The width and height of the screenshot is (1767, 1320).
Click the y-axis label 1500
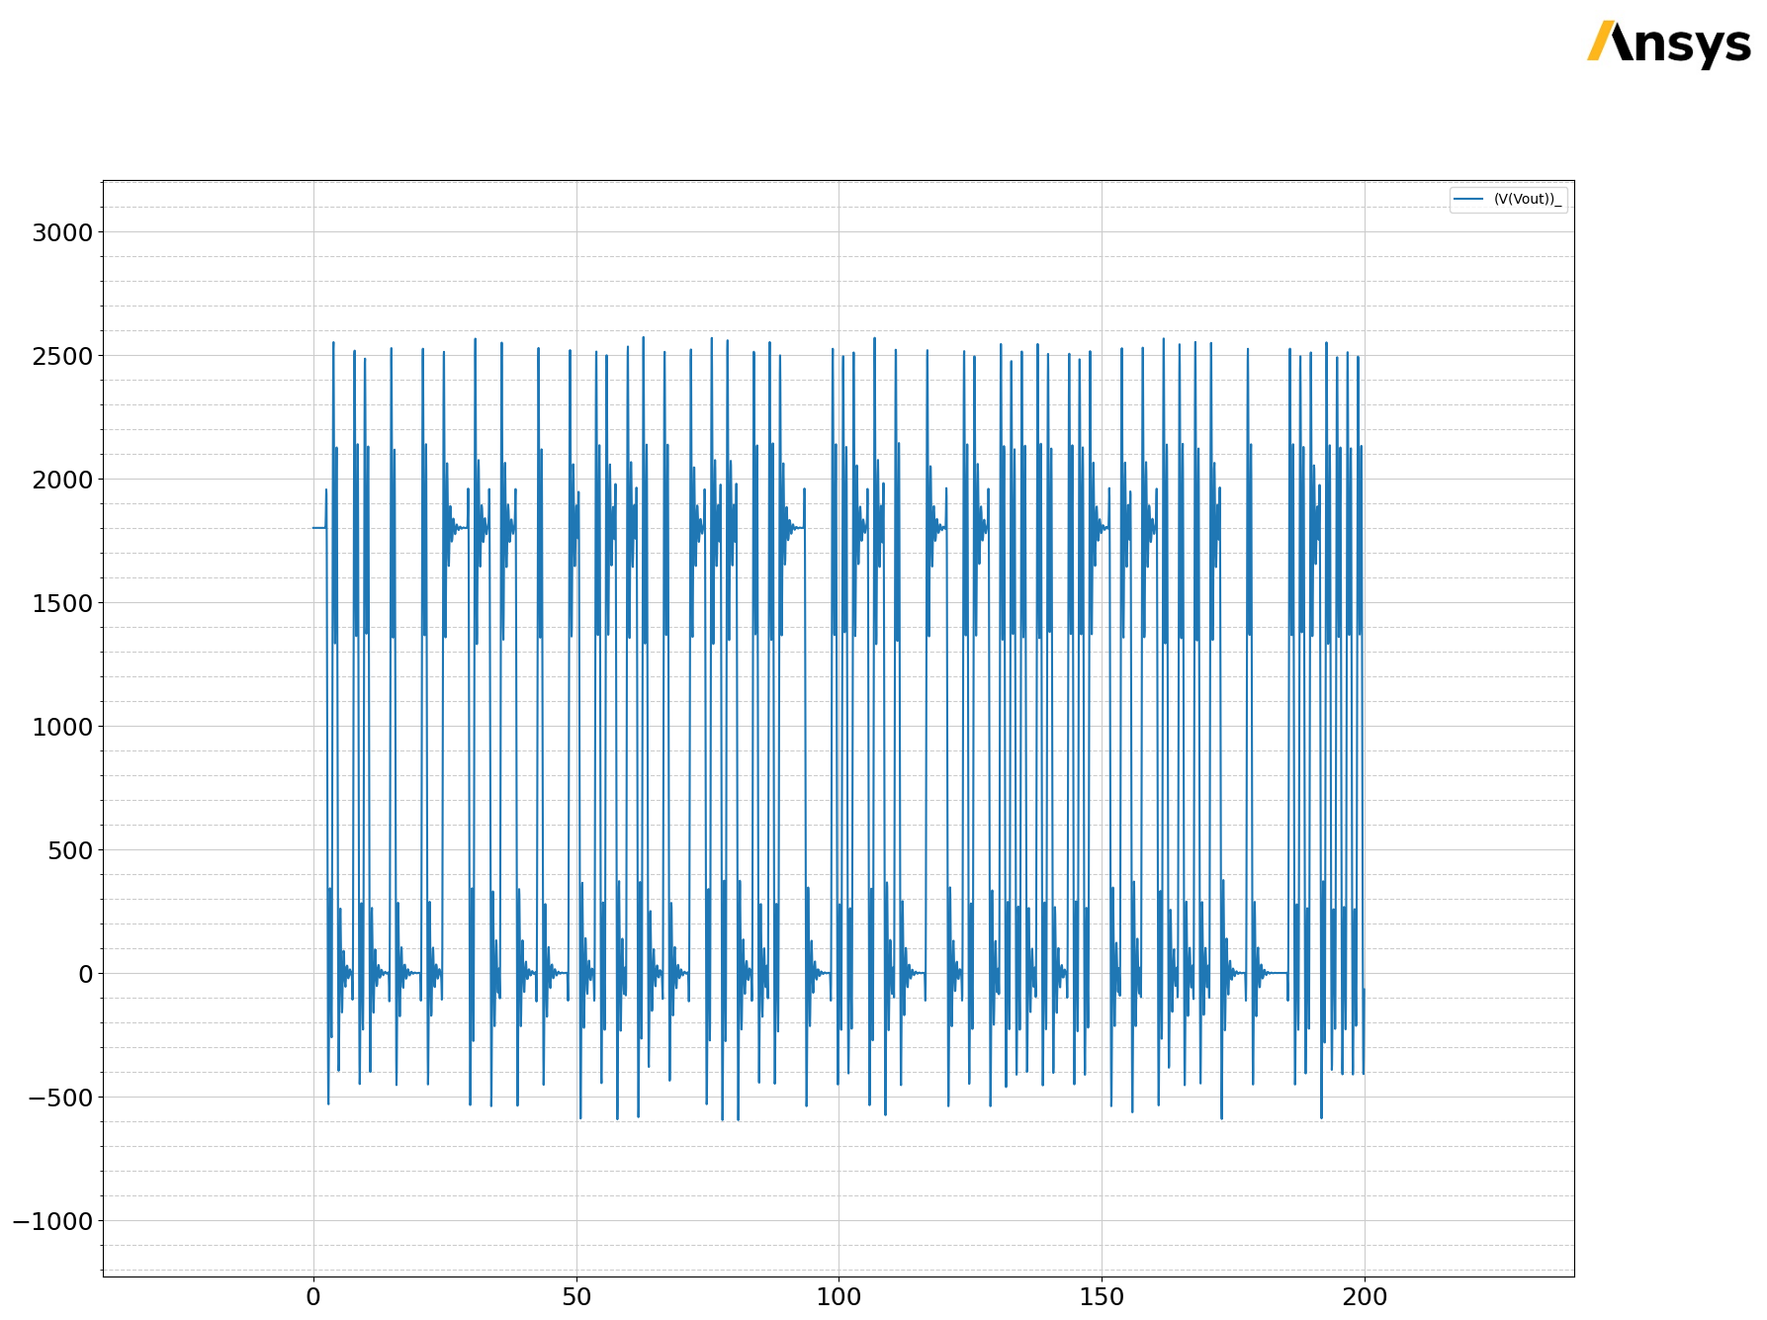click(x=62, y=604)
